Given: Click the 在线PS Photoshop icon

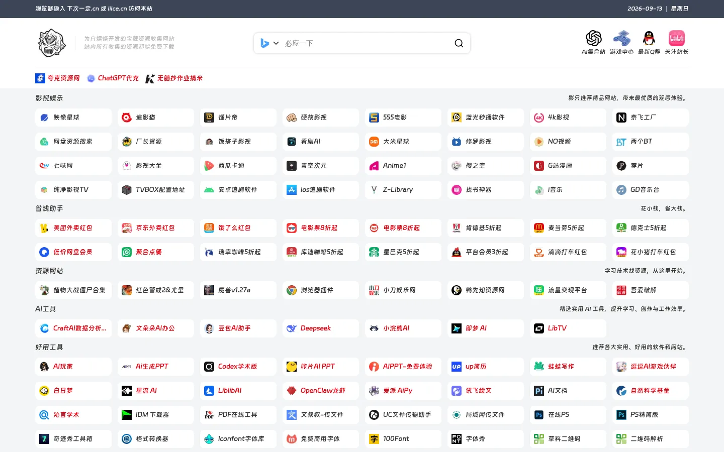Looking at the screenshot, I should click(539, 415).
